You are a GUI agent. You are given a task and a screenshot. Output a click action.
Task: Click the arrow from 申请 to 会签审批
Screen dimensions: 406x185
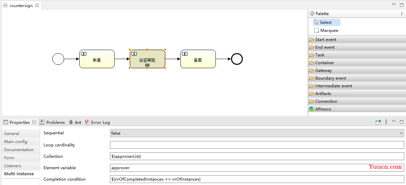[x=122, y=59]
